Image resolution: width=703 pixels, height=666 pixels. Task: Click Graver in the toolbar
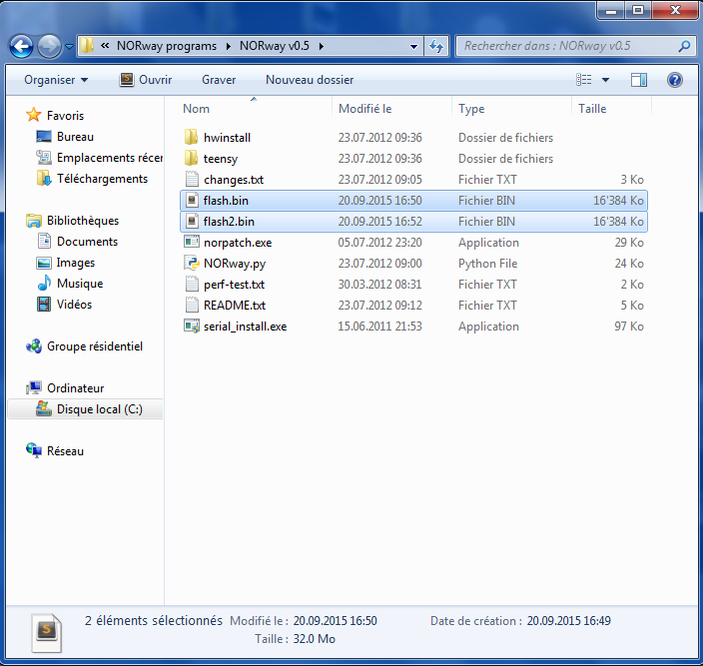[x=219, y=80]
